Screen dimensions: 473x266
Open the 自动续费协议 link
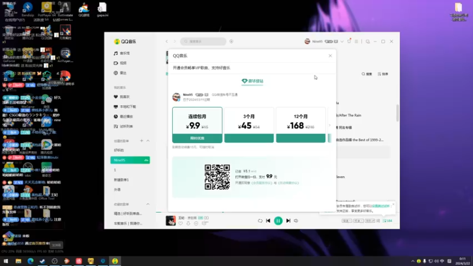[288, 183]
